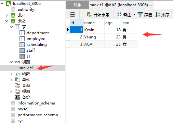Viewport: 173px width, 124px height.
Task: Click the age cell with 25
Action: click(x=113, y=44)
